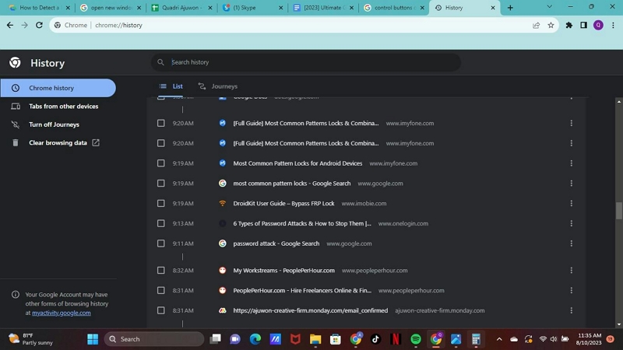This screenshot has height=350, width=623.
Task: Show hidden system tray icons
Action: click(x=499, y=339)
